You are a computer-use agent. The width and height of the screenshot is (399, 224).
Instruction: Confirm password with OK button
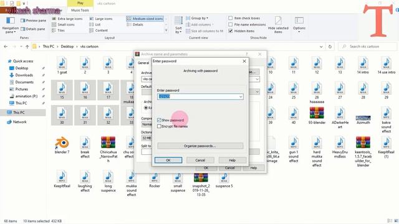click(x=168, y=161)
